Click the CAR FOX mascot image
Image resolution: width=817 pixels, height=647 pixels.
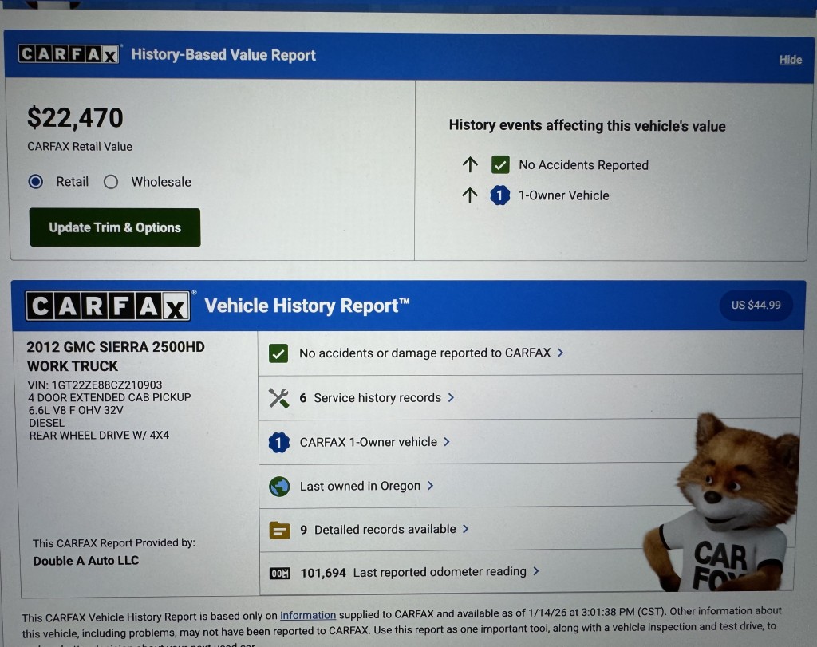point(720,503)
